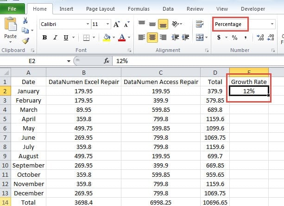The width and height of the screenshot is (284, 206).
Task: Toggle Align Text Right
Action: coord(163,38)
